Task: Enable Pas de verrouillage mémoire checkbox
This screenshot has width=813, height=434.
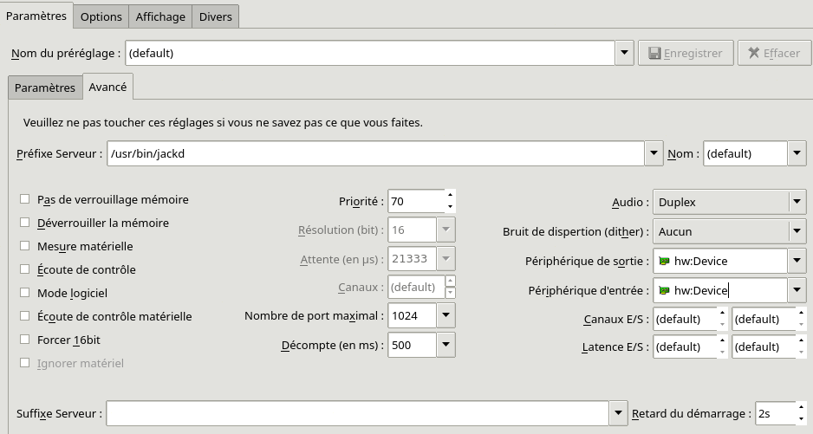Action: click(x=25, y=199)
